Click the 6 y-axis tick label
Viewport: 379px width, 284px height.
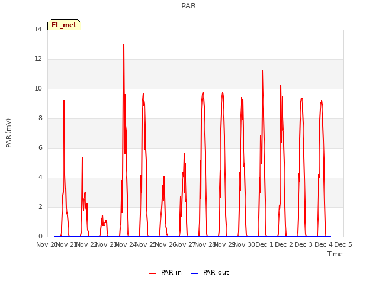click(40, 148)
